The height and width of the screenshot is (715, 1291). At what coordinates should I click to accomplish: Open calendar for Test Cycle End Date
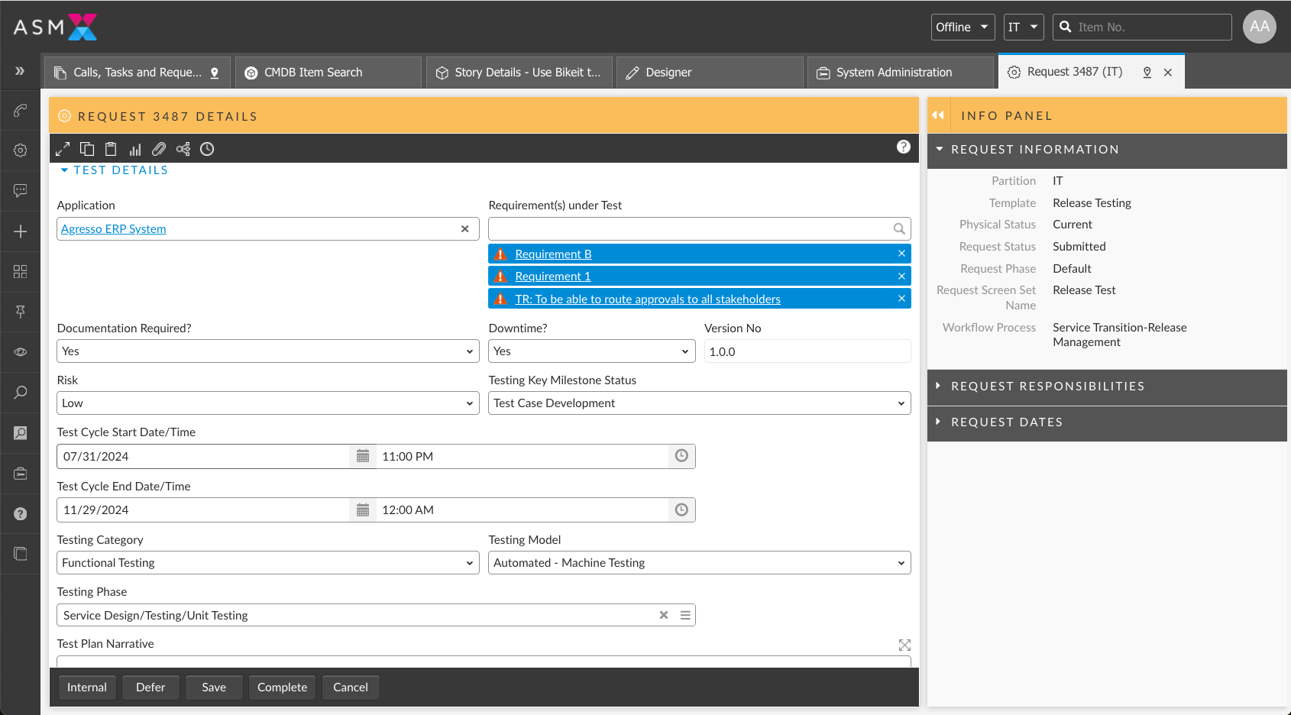point(363,510)
